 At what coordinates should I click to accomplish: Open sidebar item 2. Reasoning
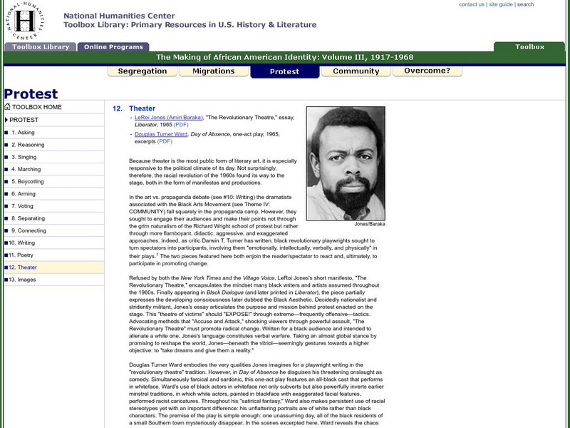point(28,145)
